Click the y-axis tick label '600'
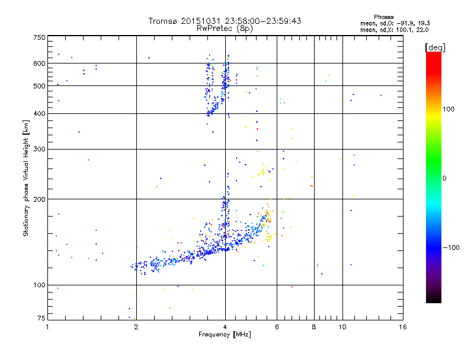Image resolution: width=474 pixels, height=356 pixels. click(x=39, y=63)
